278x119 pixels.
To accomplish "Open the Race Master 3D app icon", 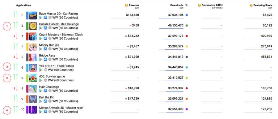I will pos(33,15).
